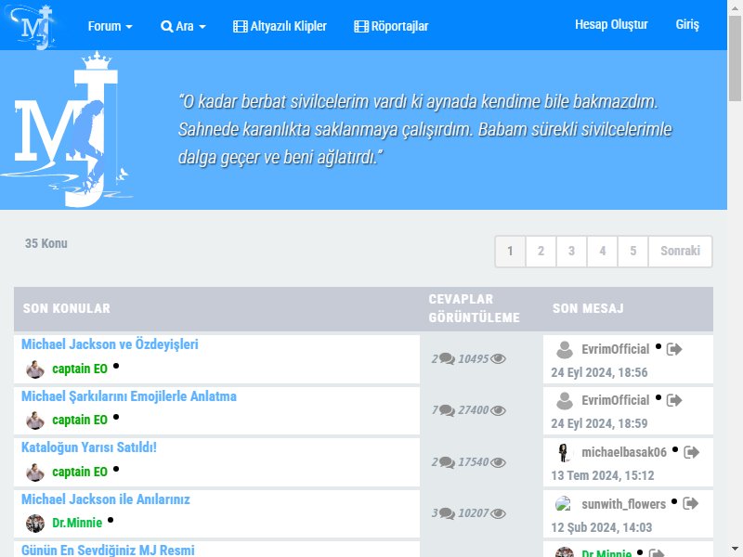Click the replies bubble icon for 10207 row
Viewport: 743px width, 557px height.
point(447,513)
